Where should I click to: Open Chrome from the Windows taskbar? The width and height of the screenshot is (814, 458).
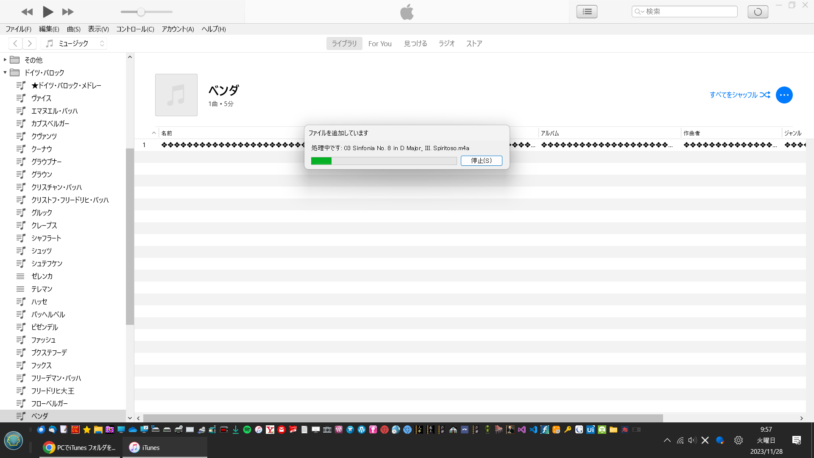[x=80, y=447]
